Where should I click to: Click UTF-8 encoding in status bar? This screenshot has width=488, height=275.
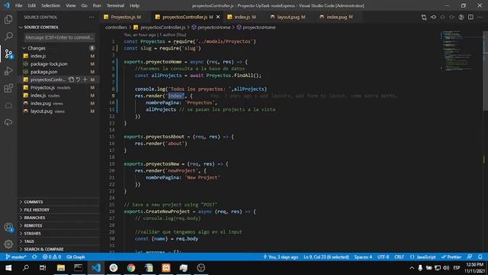[x=383, y=257]
